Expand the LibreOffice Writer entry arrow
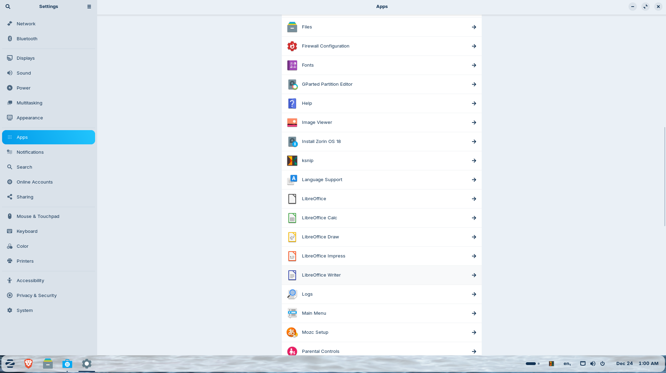 pyautogui.click(x=474, y=275)
